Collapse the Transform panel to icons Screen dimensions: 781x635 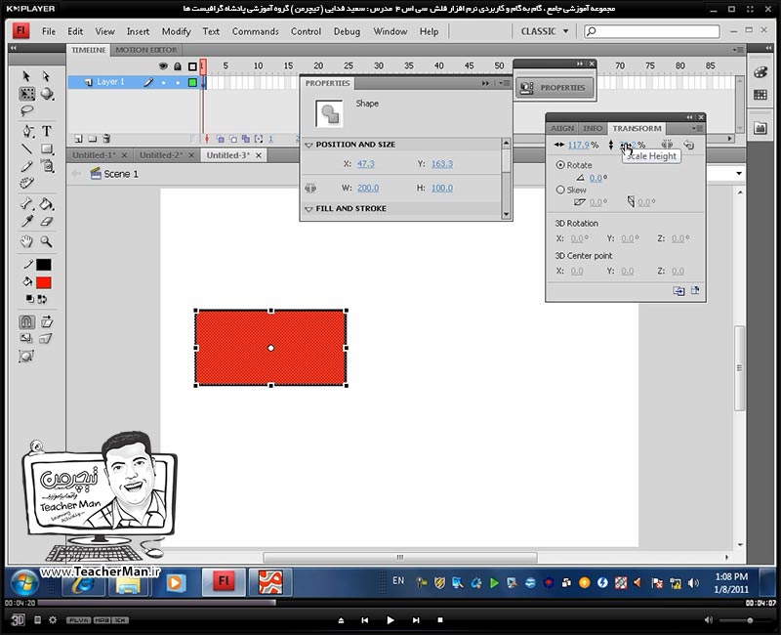coord(689,117)
